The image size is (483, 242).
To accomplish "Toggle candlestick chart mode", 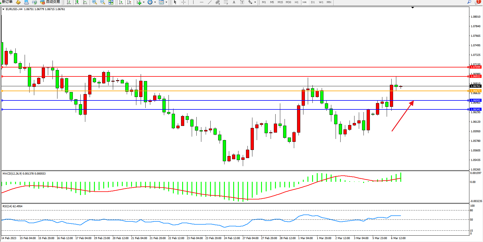I will tap(77, 2).
